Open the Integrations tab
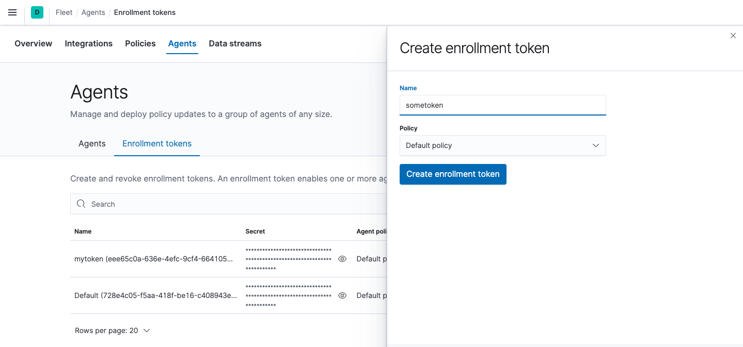Screen dimensions: 743x347 88,43
